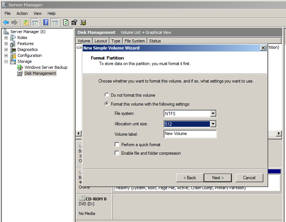The width and height of the screenshot is (286, 222).
Task: Click the Forward arrow toolbar icon
Action: 14,22
